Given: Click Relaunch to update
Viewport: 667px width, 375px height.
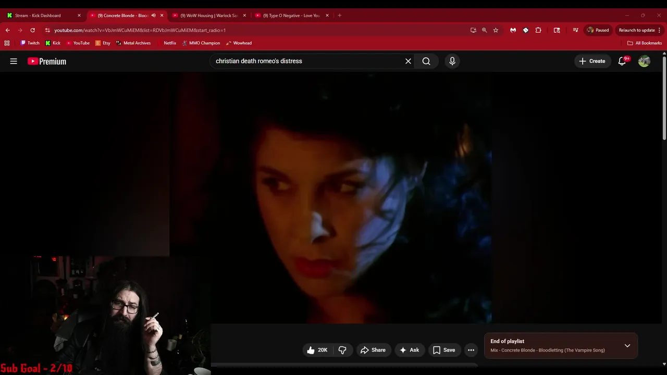Looking at the screenshot, I should pyautogui.click(x=637, y=30).
